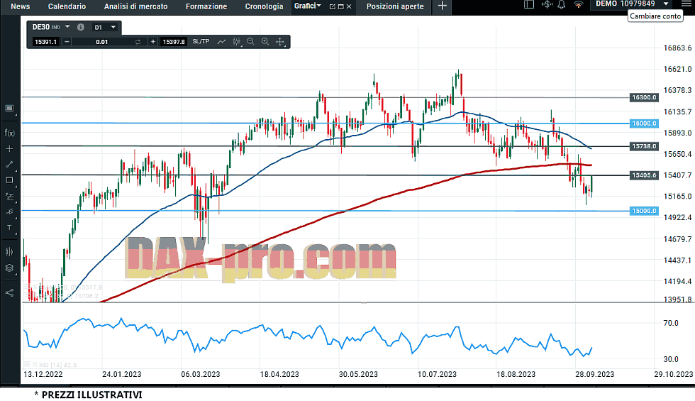Click the 28.09.2023 date label
The image size is (695, 401).
click(594, 374)
